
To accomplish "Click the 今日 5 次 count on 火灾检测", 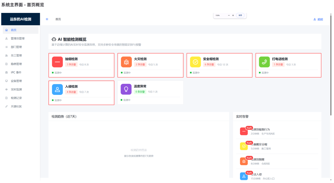I will click(x=153, y=64).
